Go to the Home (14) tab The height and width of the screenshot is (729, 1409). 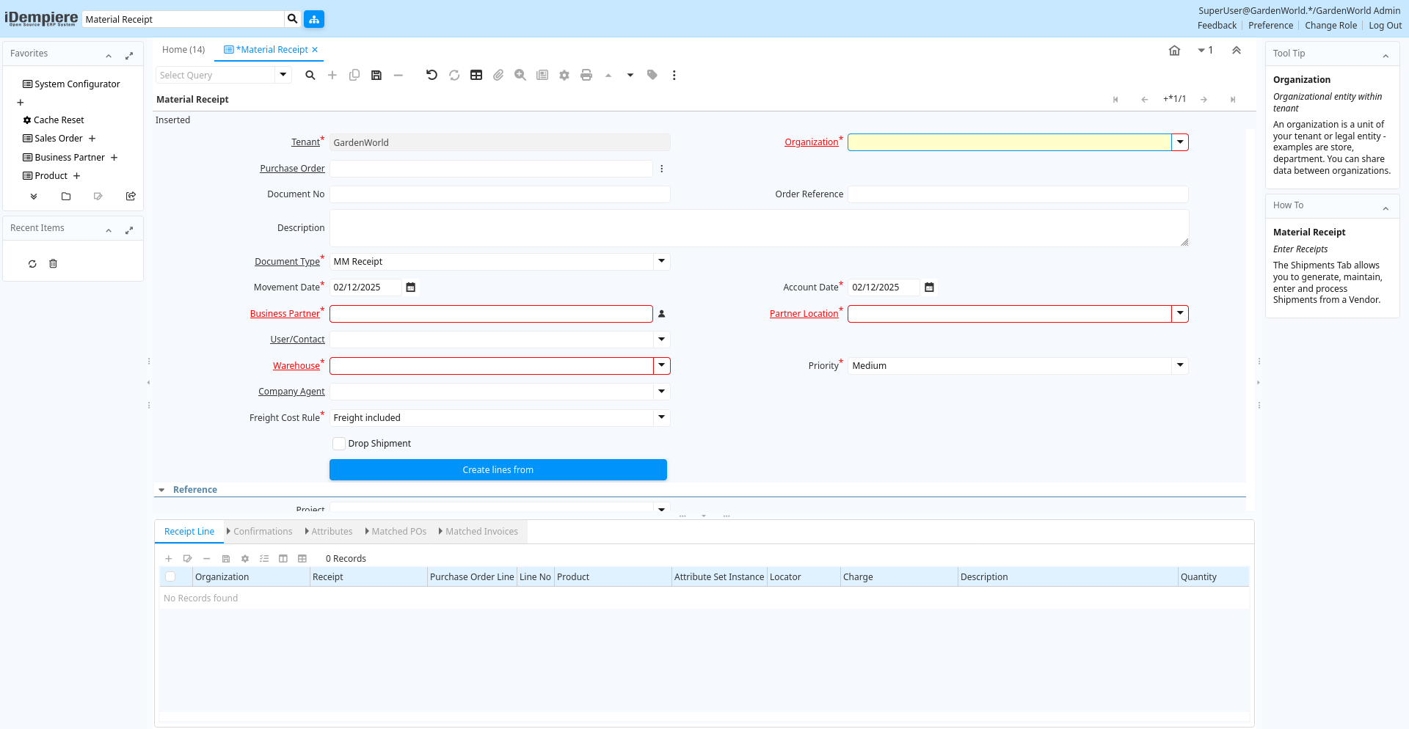183,50
